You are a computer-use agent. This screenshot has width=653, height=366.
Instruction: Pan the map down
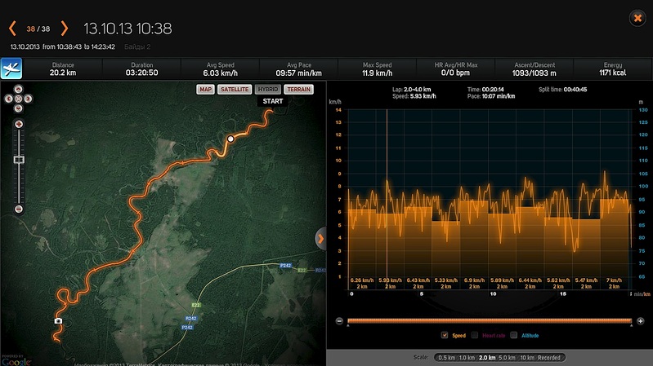pyautogui.click(x=18, y=108)
